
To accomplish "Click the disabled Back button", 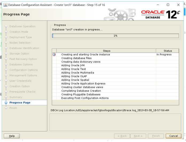I will pyautogui.click(x=122, y=136).
